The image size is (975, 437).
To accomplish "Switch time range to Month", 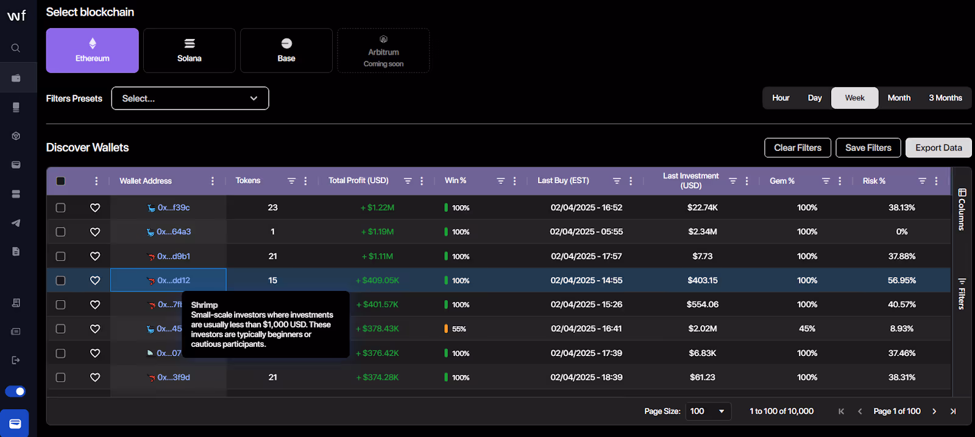I will click(x=899, y=98).
